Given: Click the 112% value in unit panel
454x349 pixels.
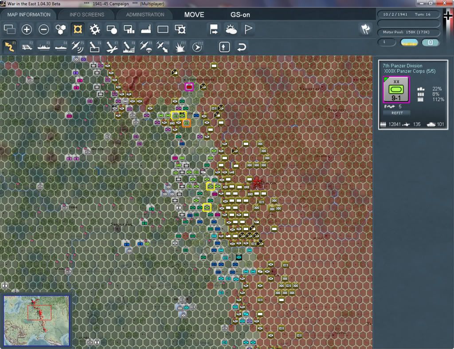Looking at the screenshot, I should point(438,100).
